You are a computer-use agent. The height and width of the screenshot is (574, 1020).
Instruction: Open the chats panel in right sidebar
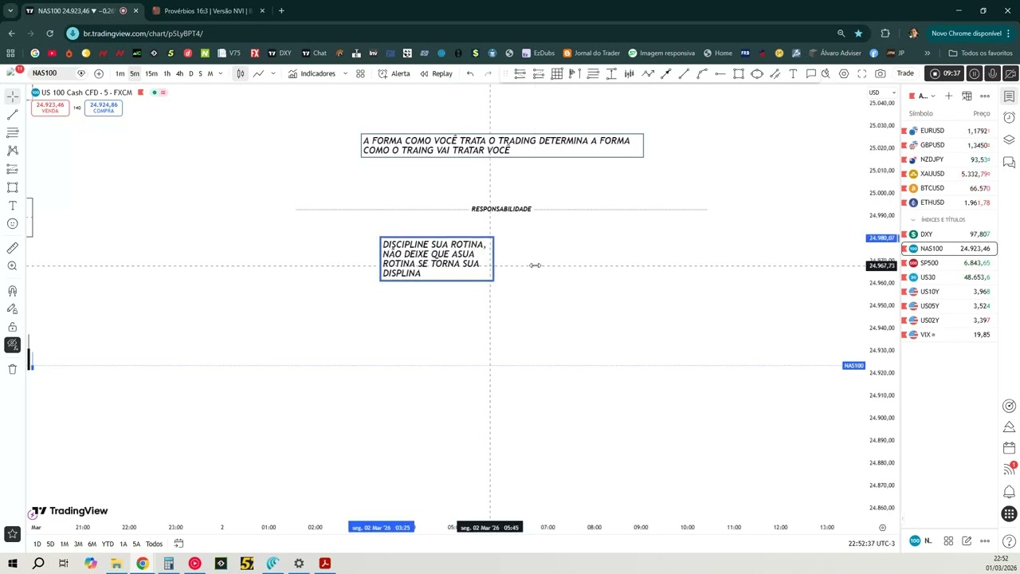1009,162
